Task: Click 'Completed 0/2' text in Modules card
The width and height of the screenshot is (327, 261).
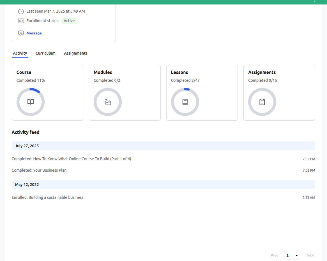Action: click(x=107, y=80)
